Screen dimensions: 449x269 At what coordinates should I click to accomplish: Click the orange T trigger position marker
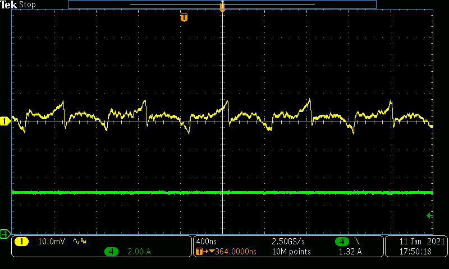tap(184, 18)
